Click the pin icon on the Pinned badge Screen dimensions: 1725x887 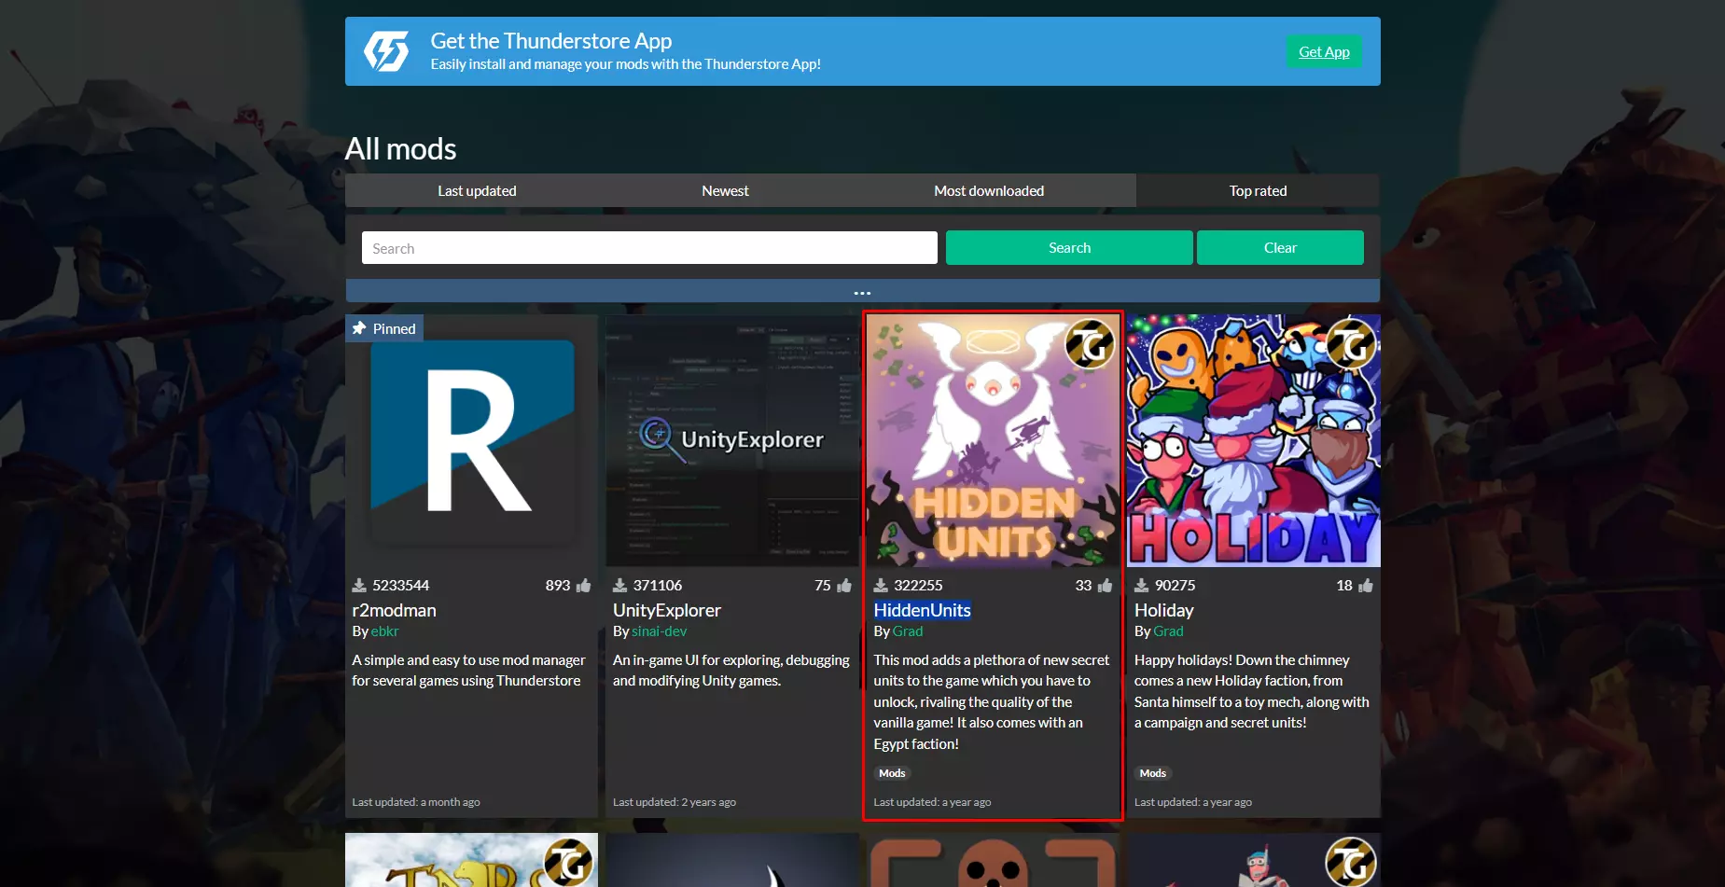click(359, 328)
